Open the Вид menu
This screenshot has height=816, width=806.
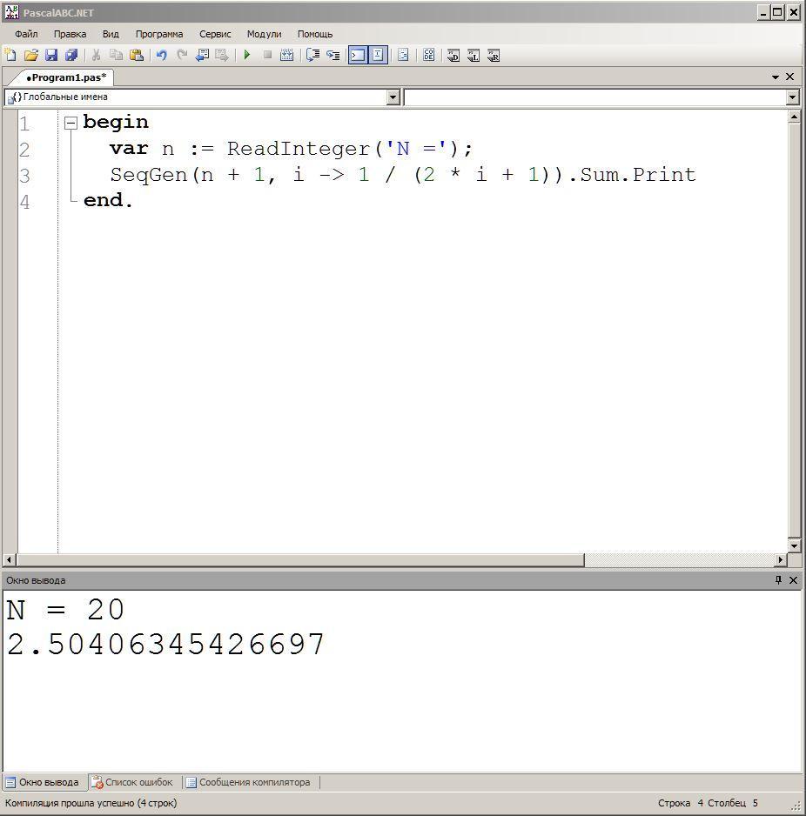111,34
